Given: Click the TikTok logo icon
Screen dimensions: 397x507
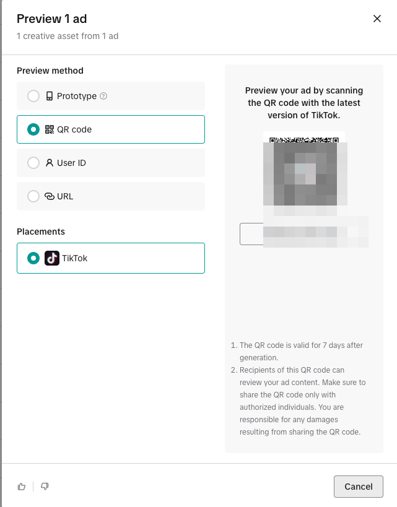Looking at the screenshot, I should pyautogui.click(x=52, y=258).
